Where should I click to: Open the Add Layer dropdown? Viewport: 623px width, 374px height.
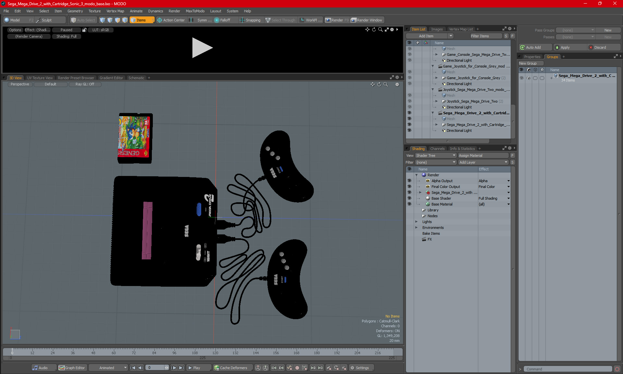[483, 162]
